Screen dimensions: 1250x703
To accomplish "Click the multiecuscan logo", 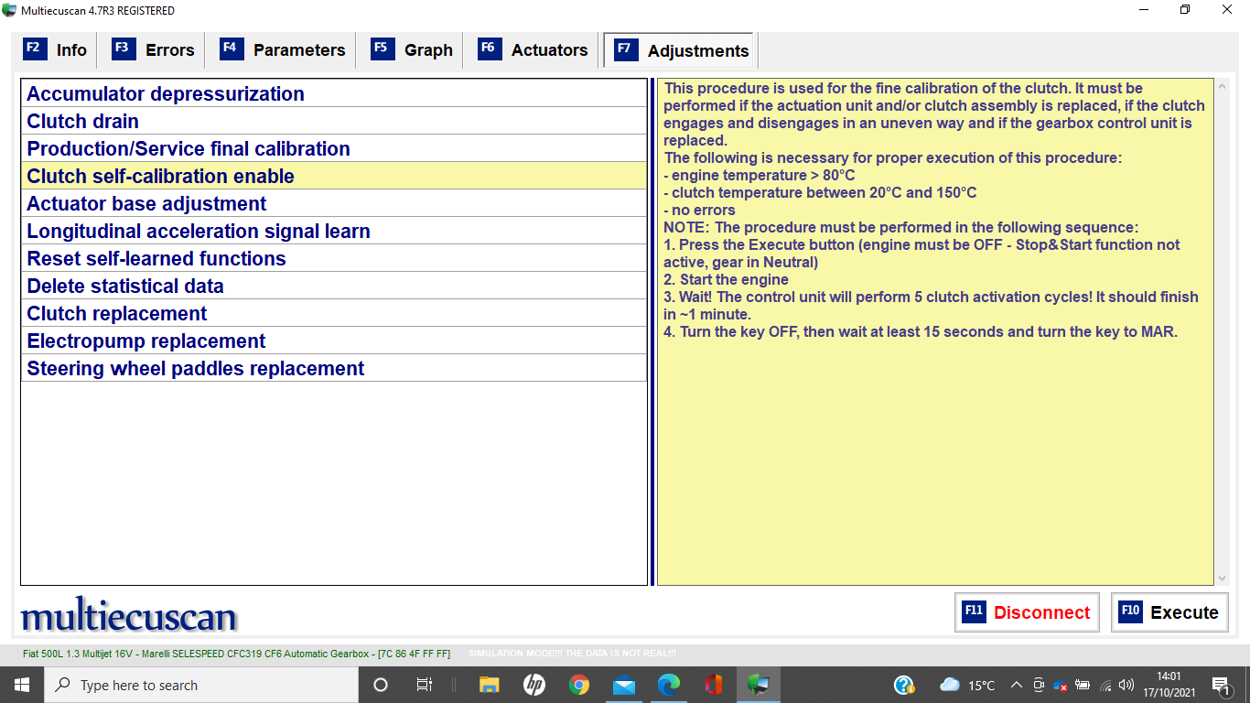I will [129, 616].
